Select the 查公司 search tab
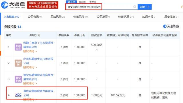 [71, 2]
